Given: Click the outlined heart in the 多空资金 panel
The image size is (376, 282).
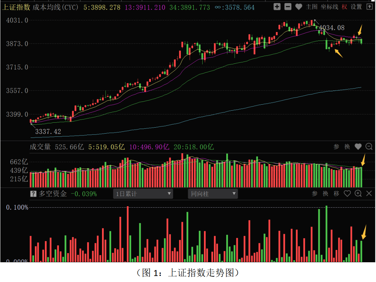Looking at the screenshot, I should 348,194.
